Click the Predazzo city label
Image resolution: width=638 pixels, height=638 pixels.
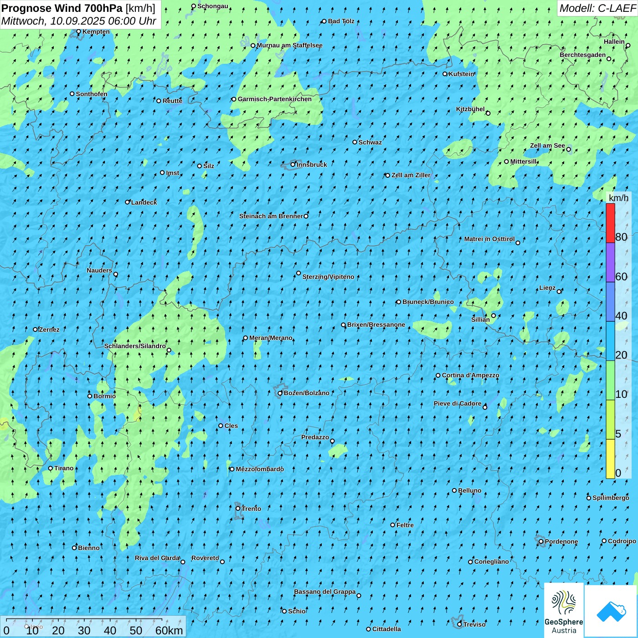315,437
